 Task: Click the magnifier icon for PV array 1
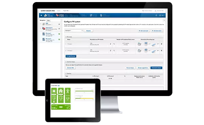[x=114, y=44]
